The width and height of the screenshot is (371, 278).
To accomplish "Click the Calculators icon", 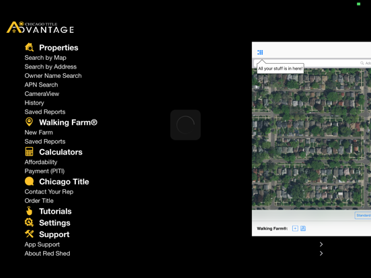I will (30, 152).
